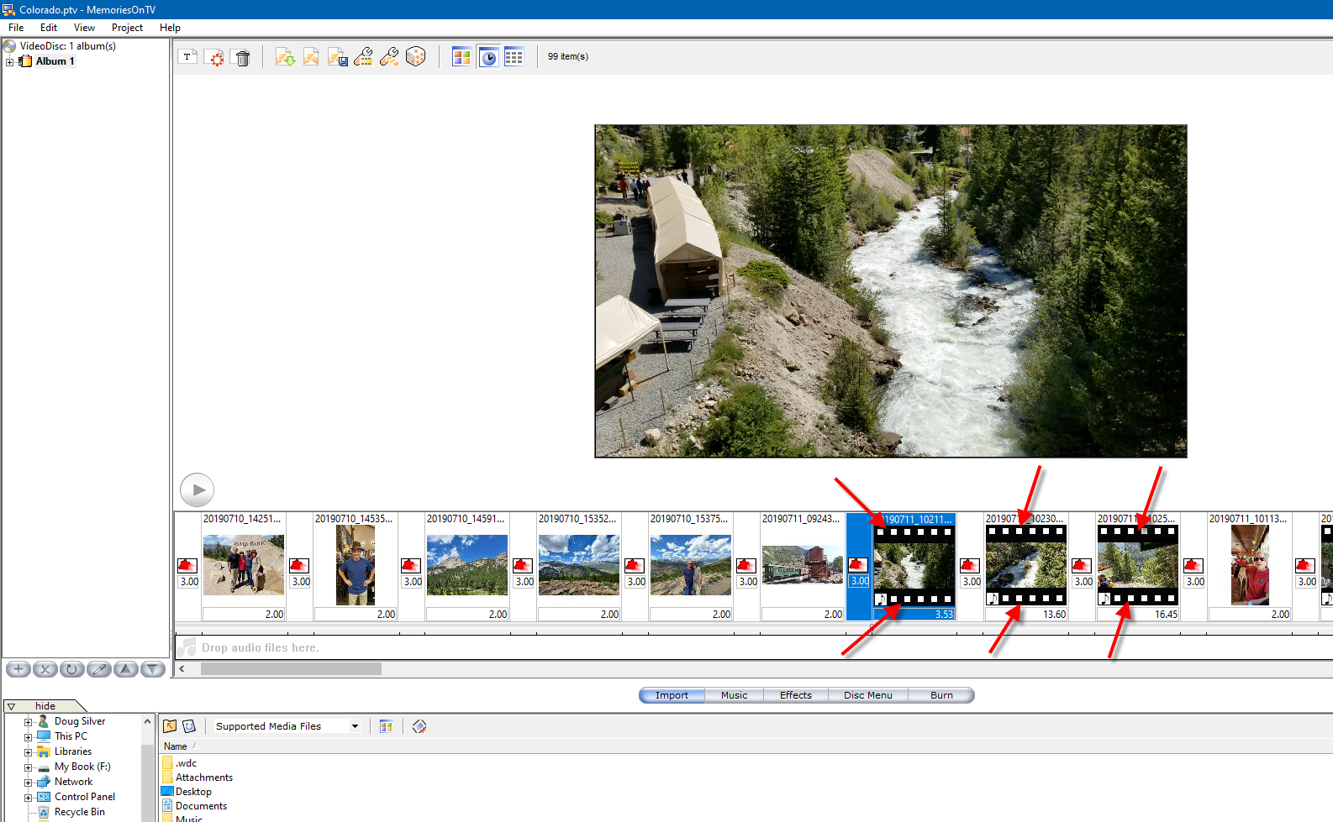
Task: Open the Supported Media Files dropdown
Action: pos(355,726)
